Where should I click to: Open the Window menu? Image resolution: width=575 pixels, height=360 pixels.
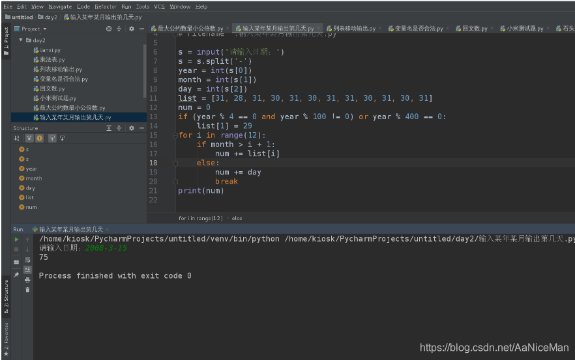(x=180, y=7)
